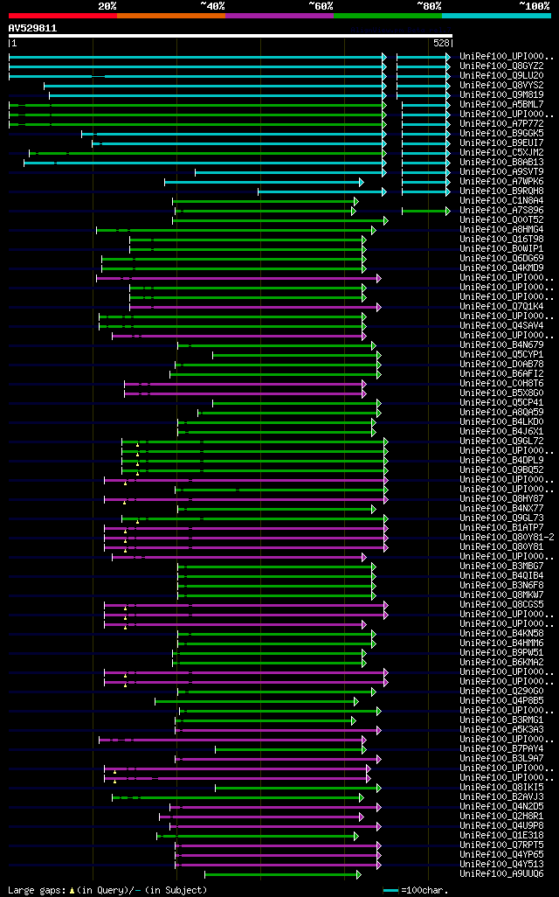Select the UniRef100_Q16T98 label
The height and width of the screenshot is (897, 559).
[502, 240]
